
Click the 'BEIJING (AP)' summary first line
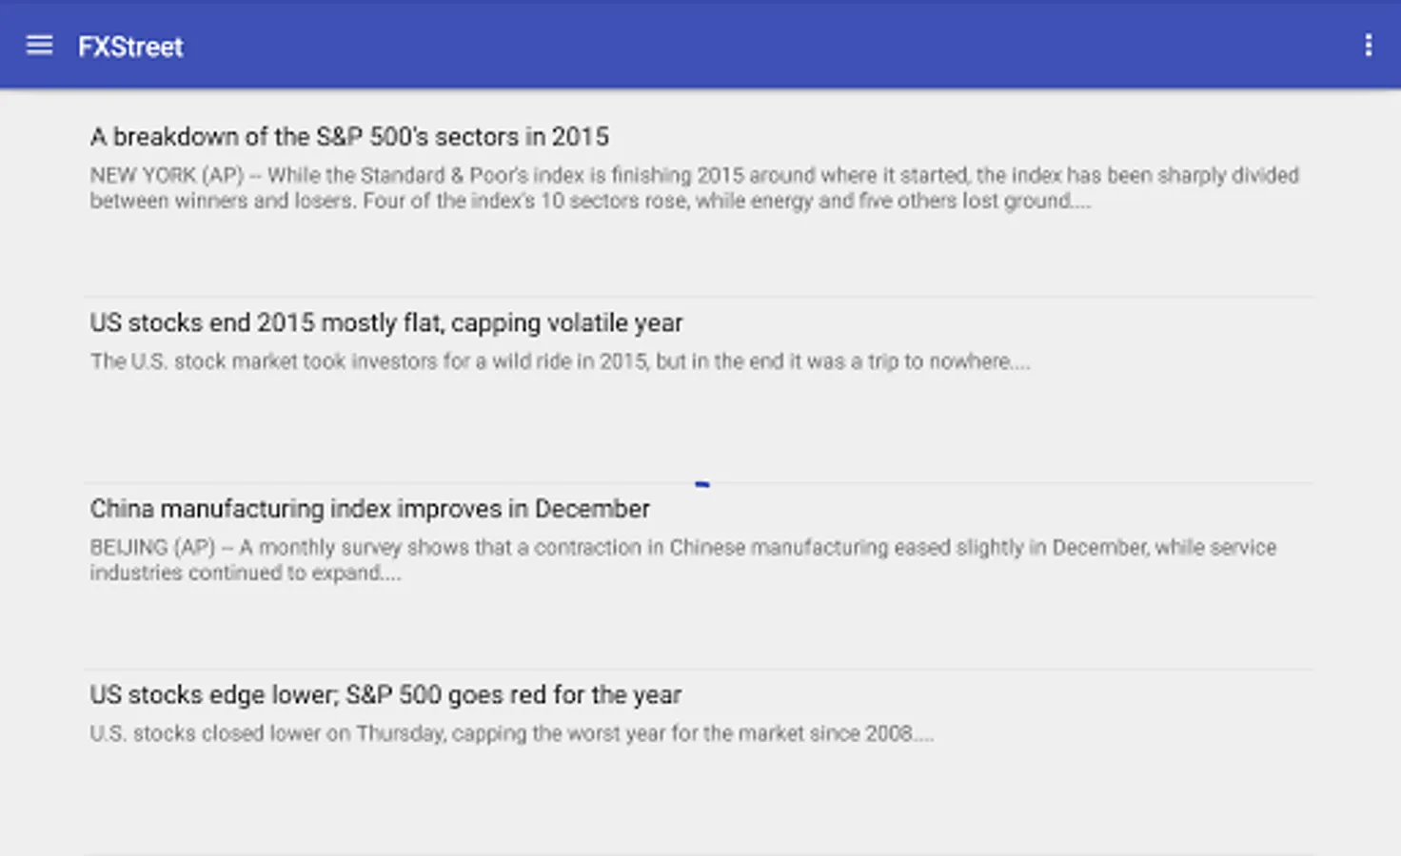pyautogui.click(x=682, y=547)
